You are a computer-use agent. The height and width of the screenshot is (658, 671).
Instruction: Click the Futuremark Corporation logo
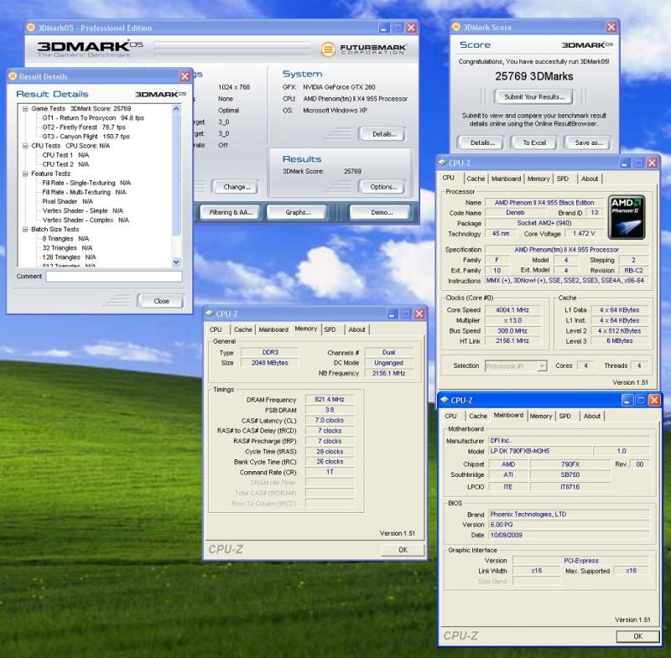363,49
